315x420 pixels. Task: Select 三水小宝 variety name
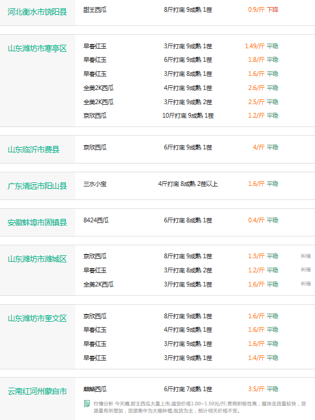(95, 184)
